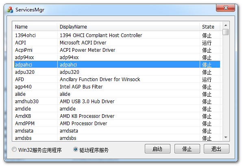242x166 pixels.
Task: Select the AFD Winsock driver row
Action: point(117,80)
